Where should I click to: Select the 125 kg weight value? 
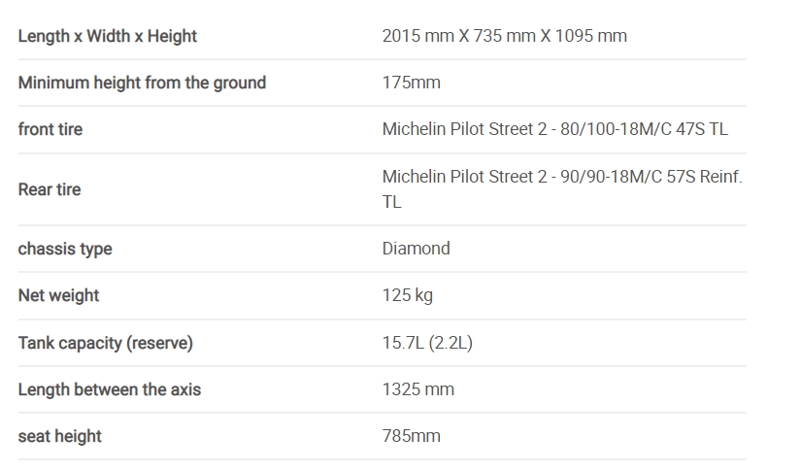(407, 295)
